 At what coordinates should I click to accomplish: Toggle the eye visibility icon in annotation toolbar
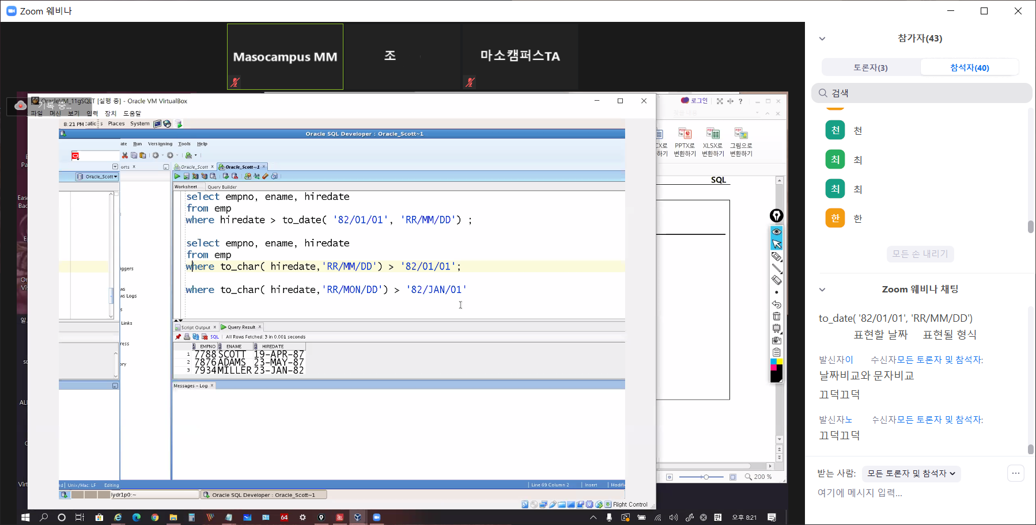point(777,232)
